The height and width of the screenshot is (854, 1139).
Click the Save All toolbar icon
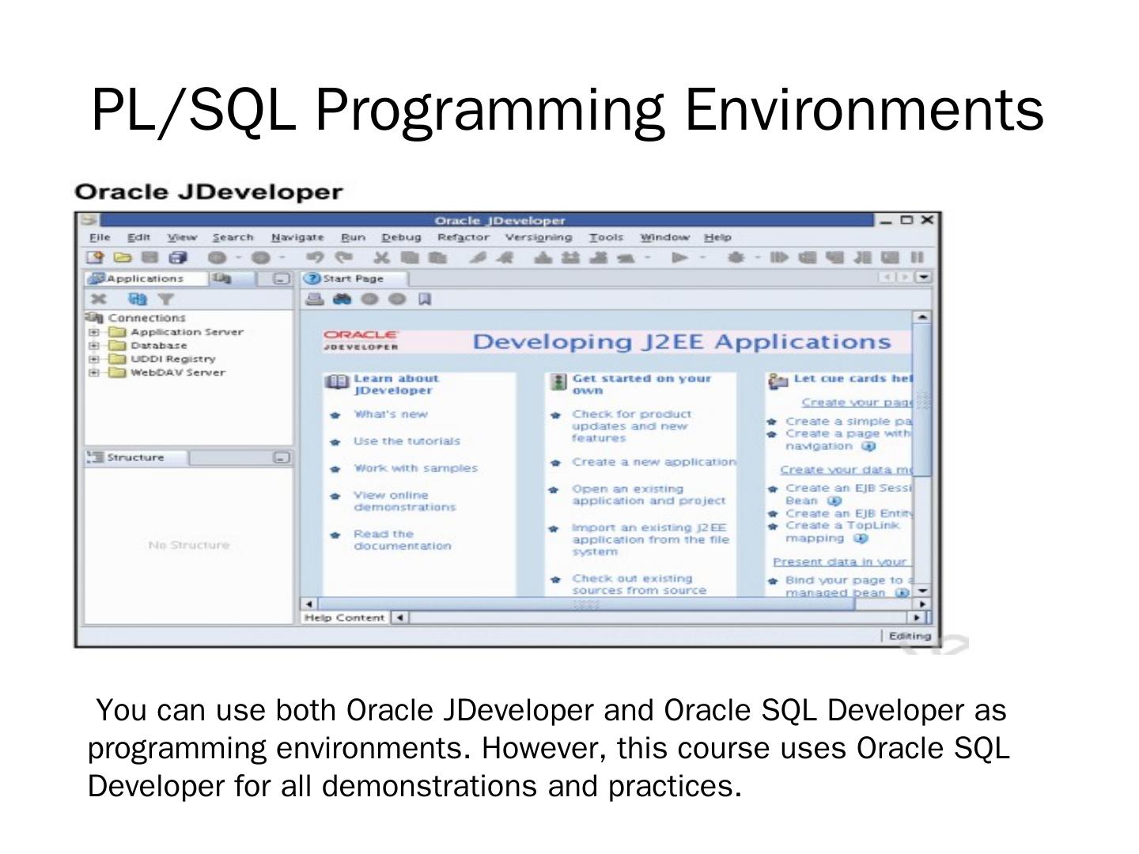[x=178, y=257]
